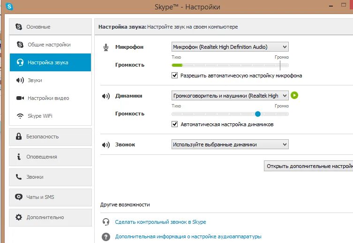Click Открыть дополнительные настройки button

click(x=308, y=166)
